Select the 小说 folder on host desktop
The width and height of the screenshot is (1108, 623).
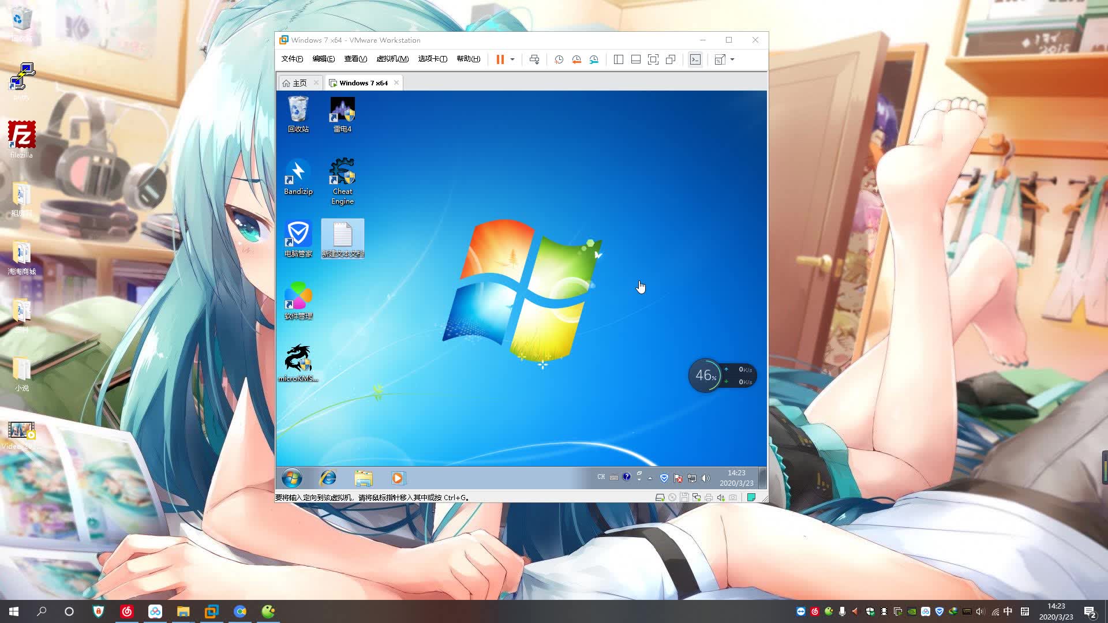click(21, 373)
